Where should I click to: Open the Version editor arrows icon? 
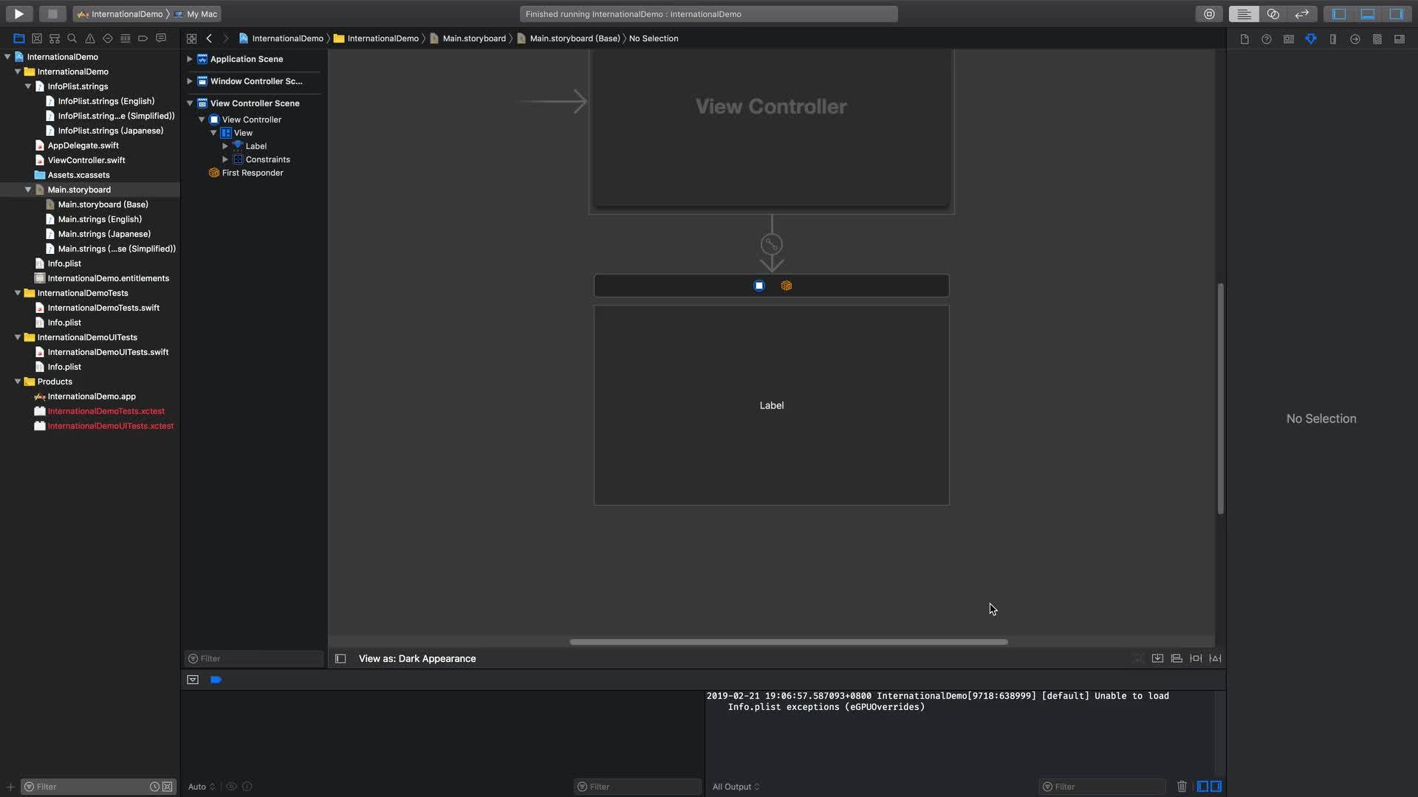[x=1302, y=14]
